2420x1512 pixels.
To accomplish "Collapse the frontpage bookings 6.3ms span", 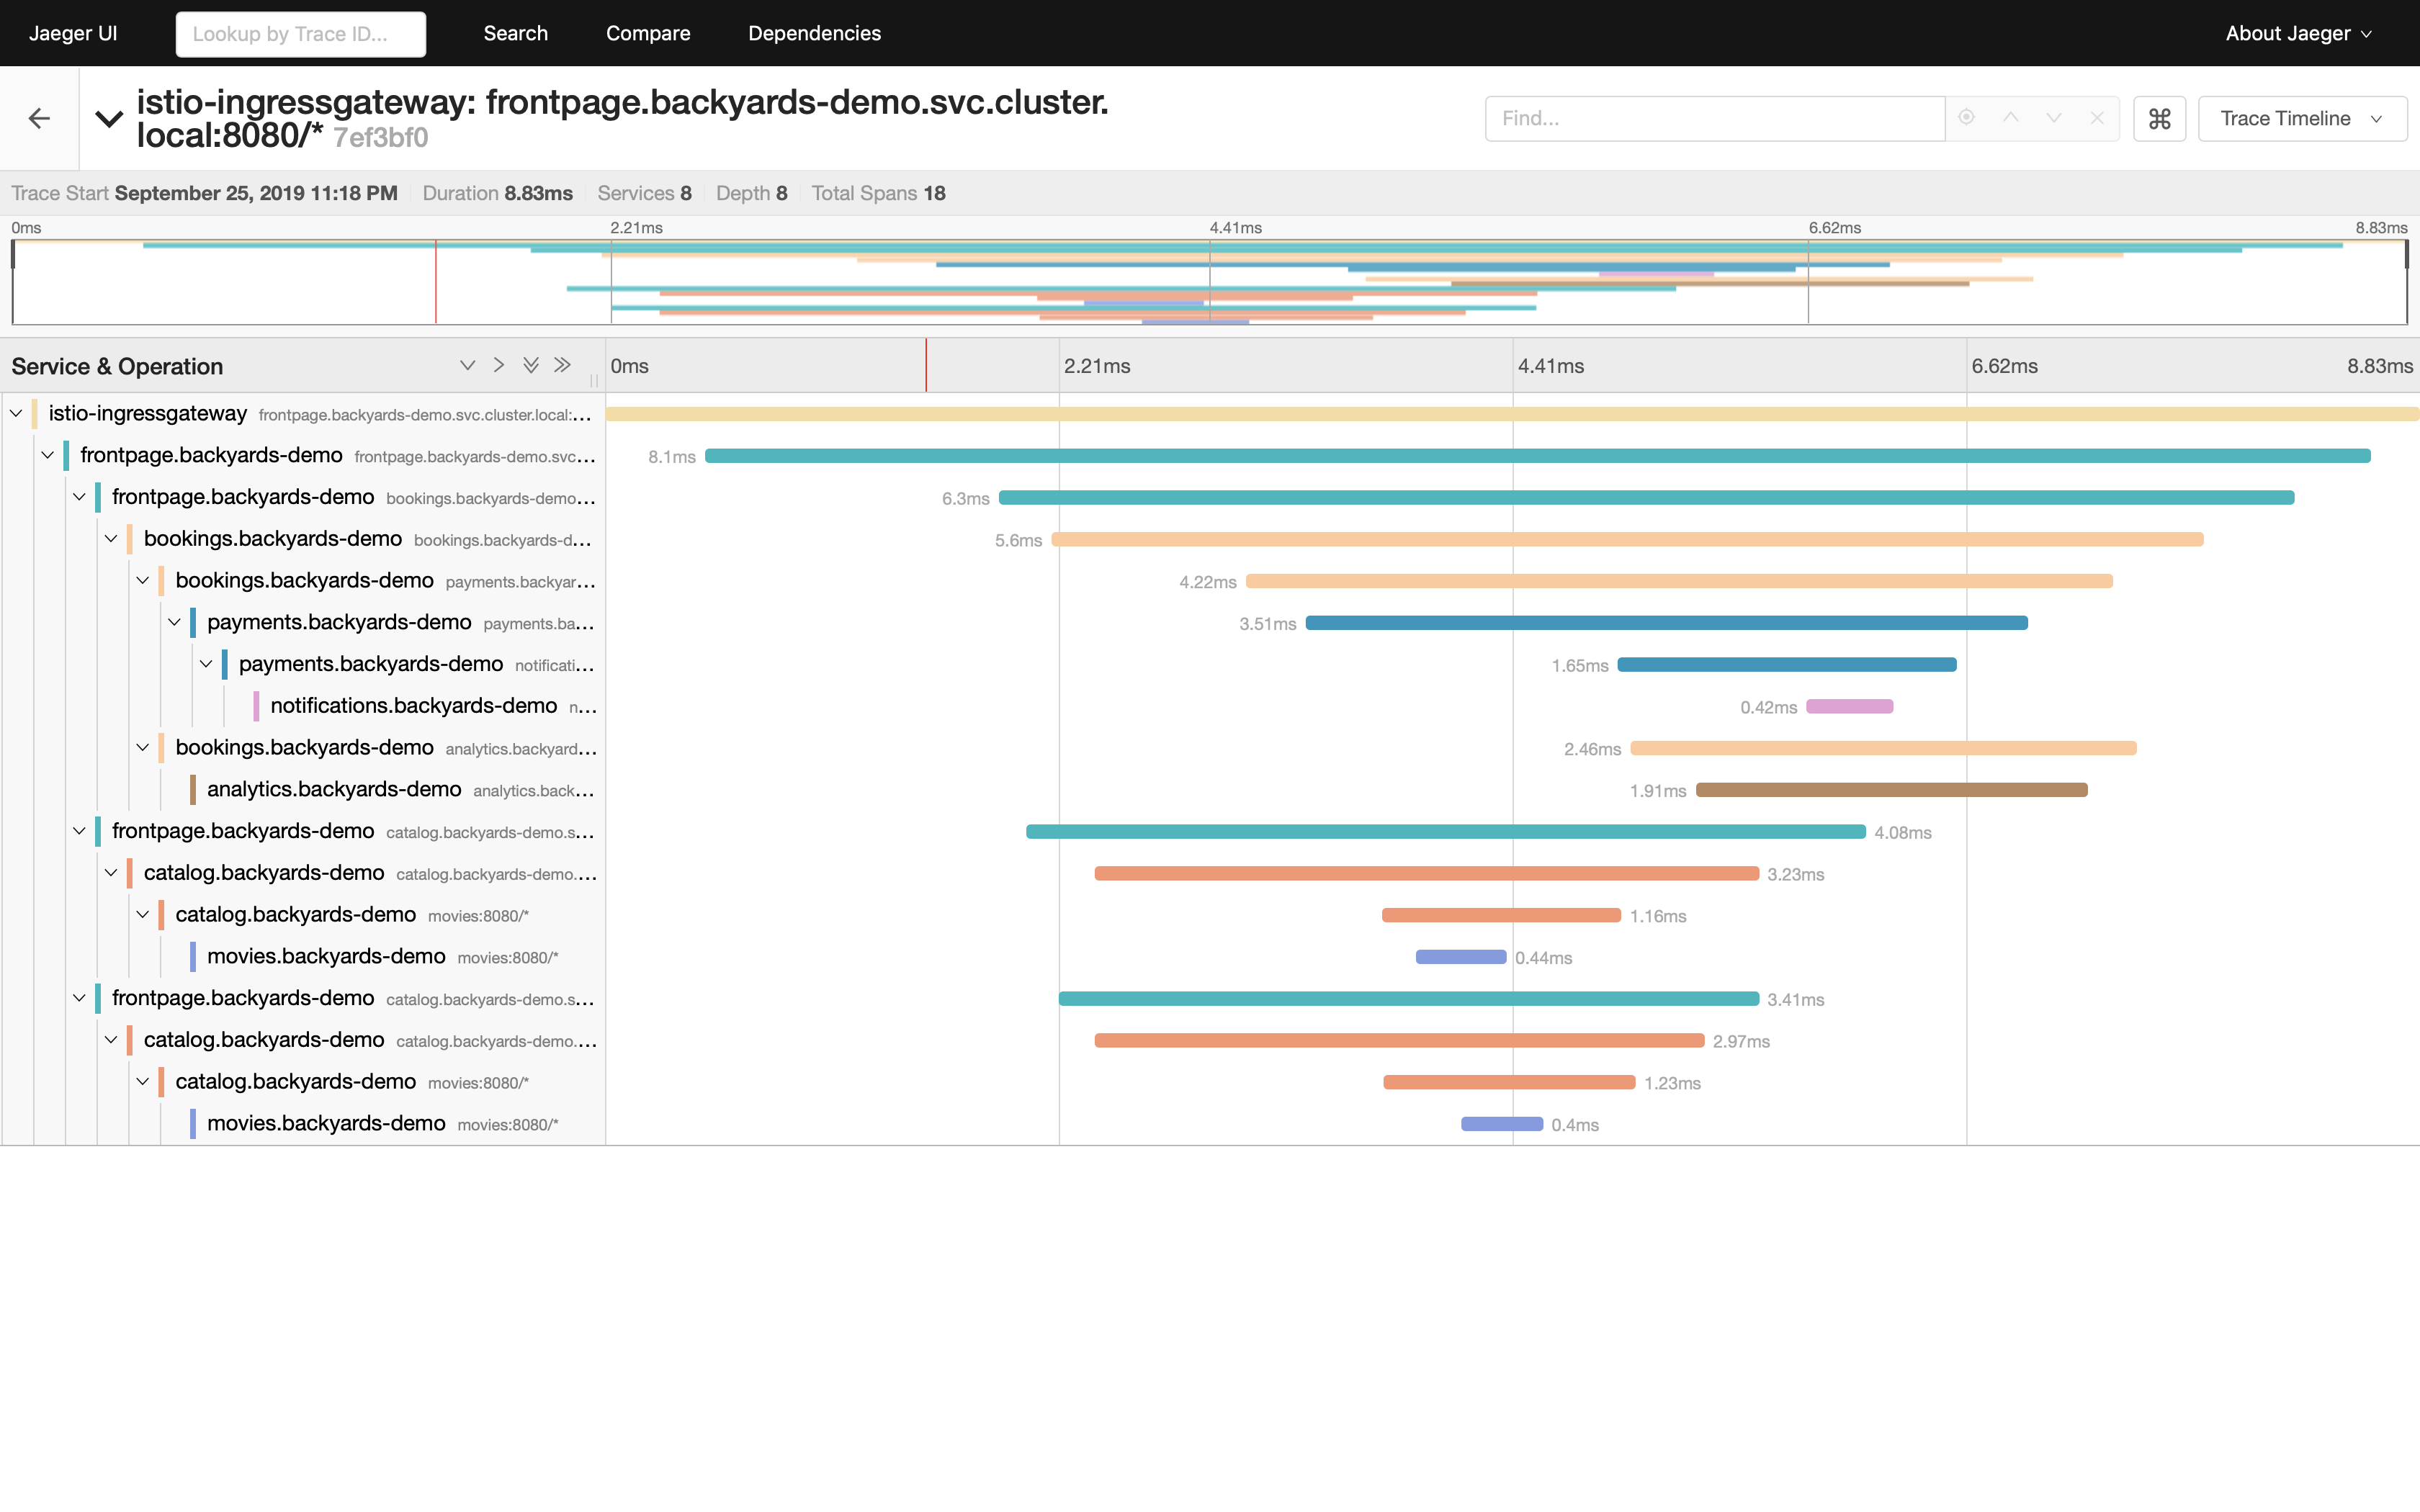I will [x=79, y=497].
